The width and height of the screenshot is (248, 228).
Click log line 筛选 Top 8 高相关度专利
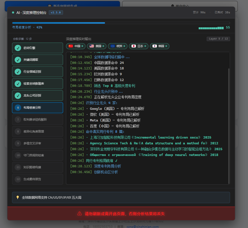103,86
